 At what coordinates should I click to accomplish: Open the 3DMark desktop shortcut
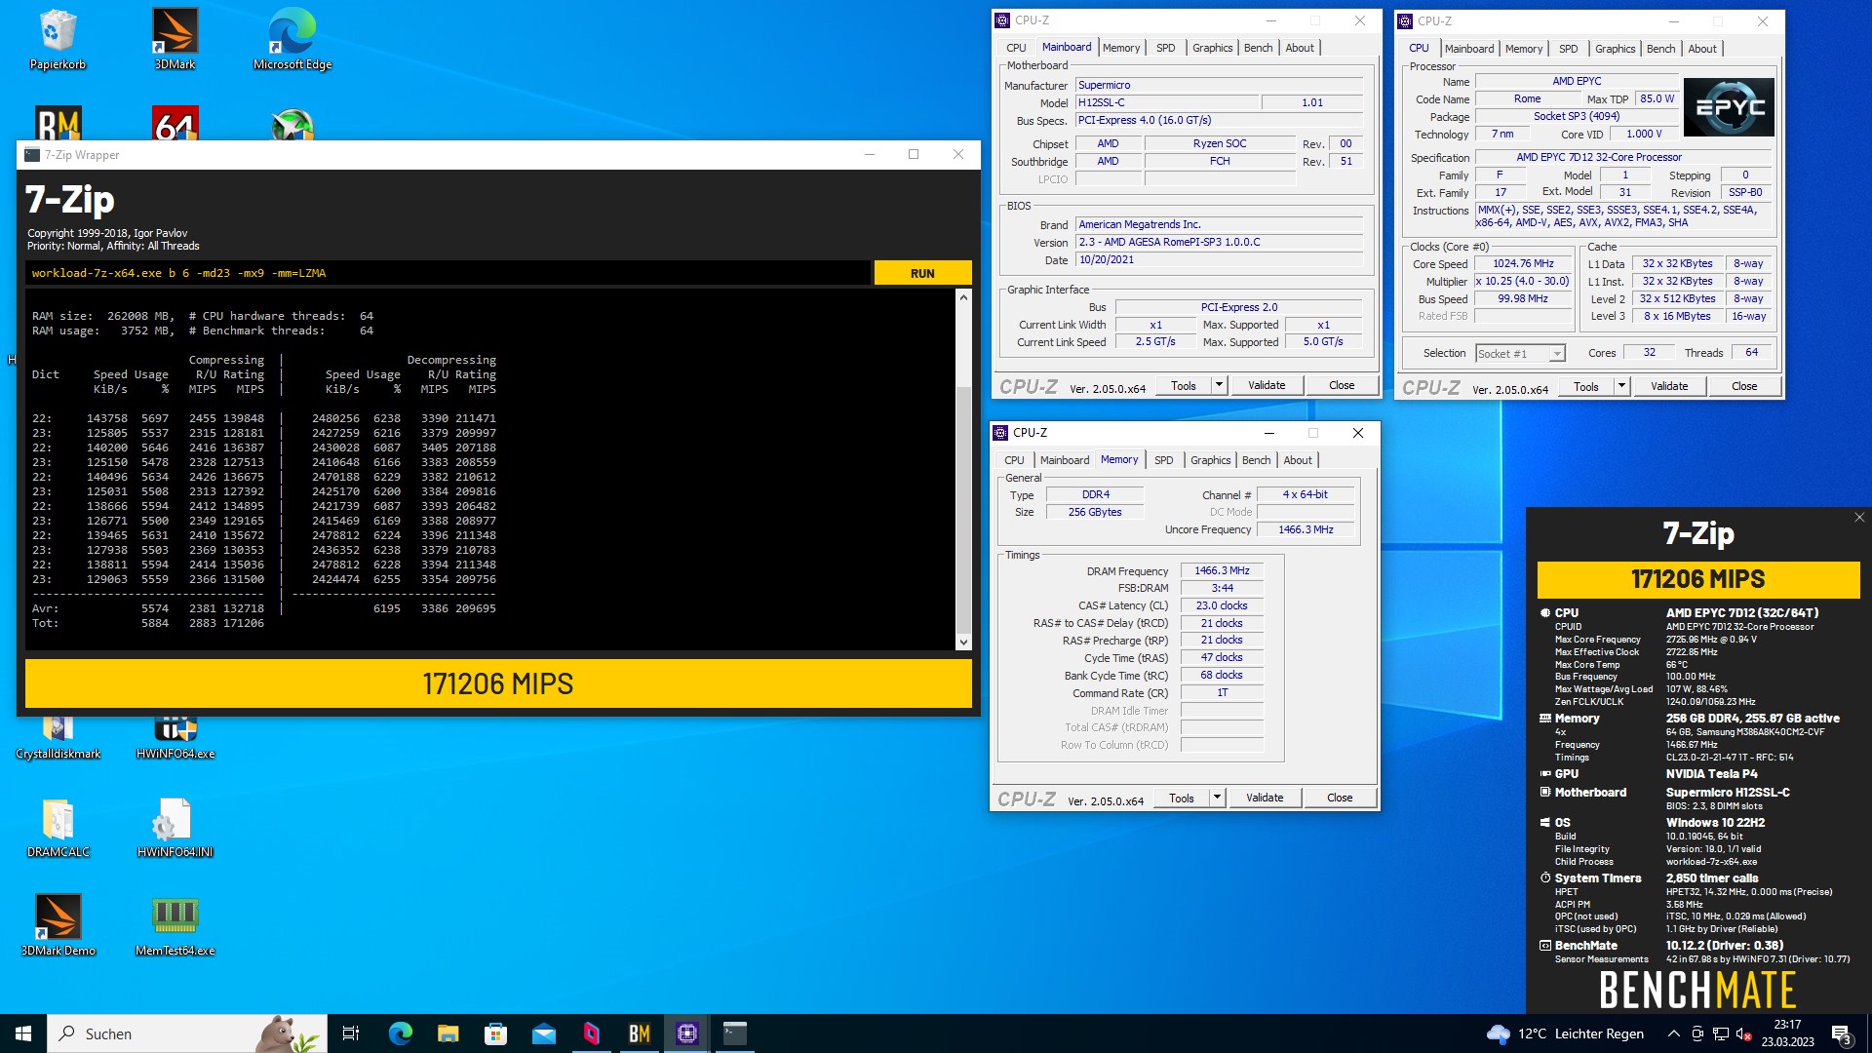pos(175,39)
